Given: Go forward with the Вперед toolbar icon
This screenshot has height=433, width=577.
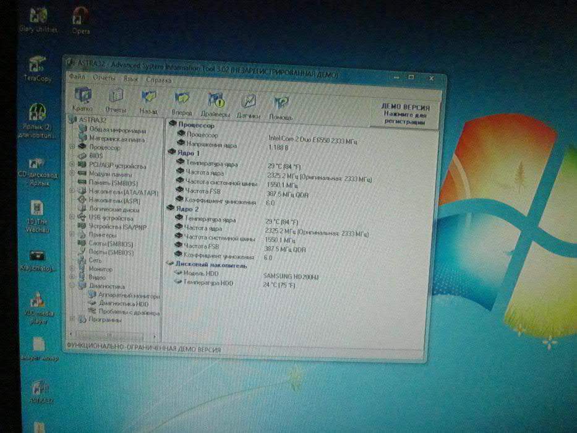Looking at the screenshot, I should (x=182, y=103).
